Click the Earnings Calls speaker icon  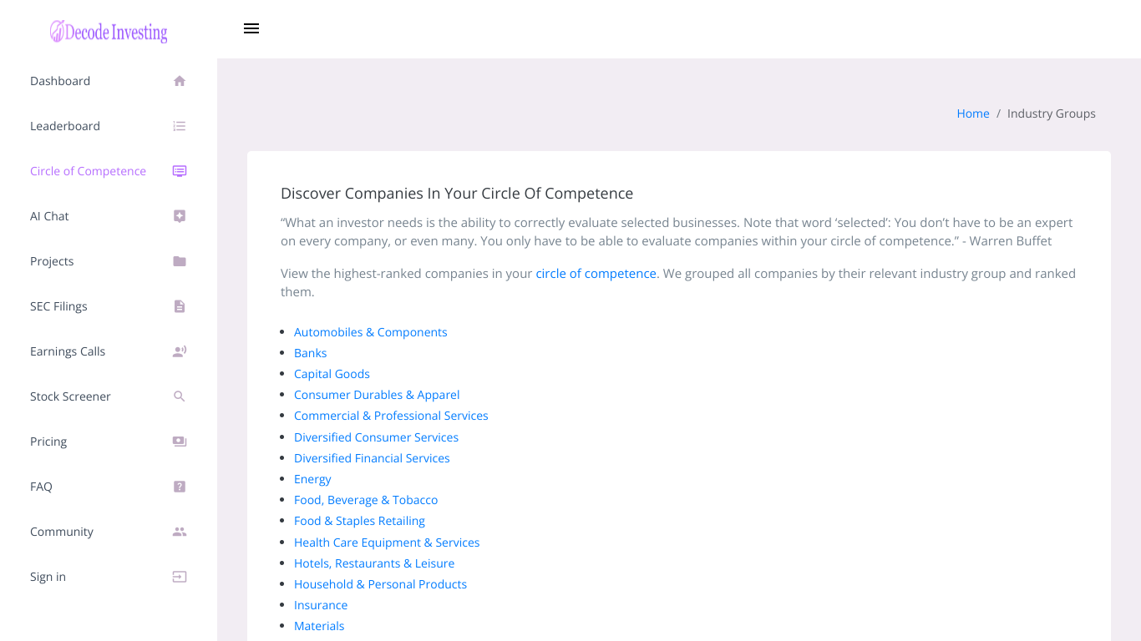[x=180, y=351]
